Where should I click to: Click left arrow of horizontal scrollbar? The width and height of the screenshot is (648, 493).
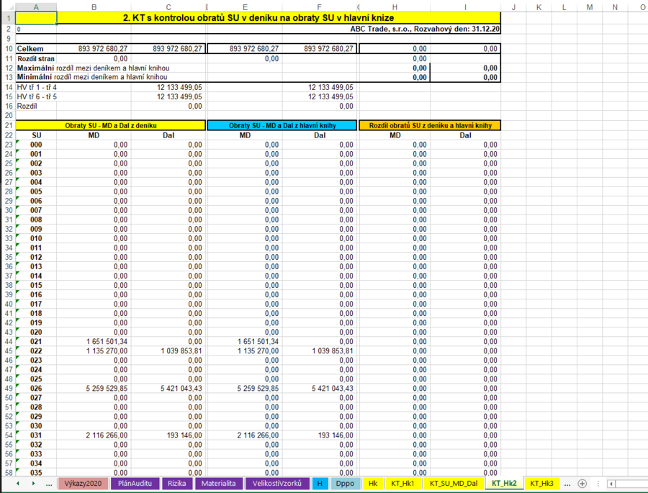point(611,484)
